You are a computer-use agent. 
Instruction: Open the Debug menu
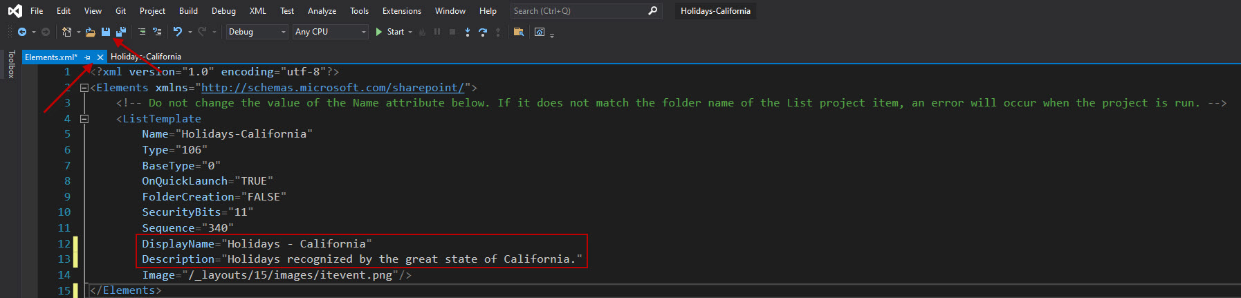coord(223,11)
